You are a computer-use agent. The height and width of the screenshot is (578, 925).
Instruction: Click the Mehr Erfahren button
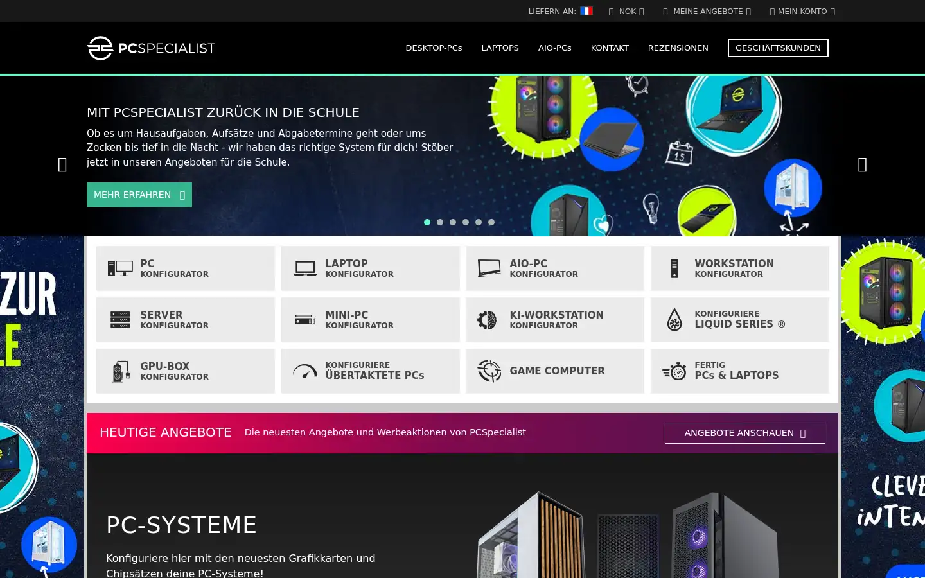click(x=139, y=195)
